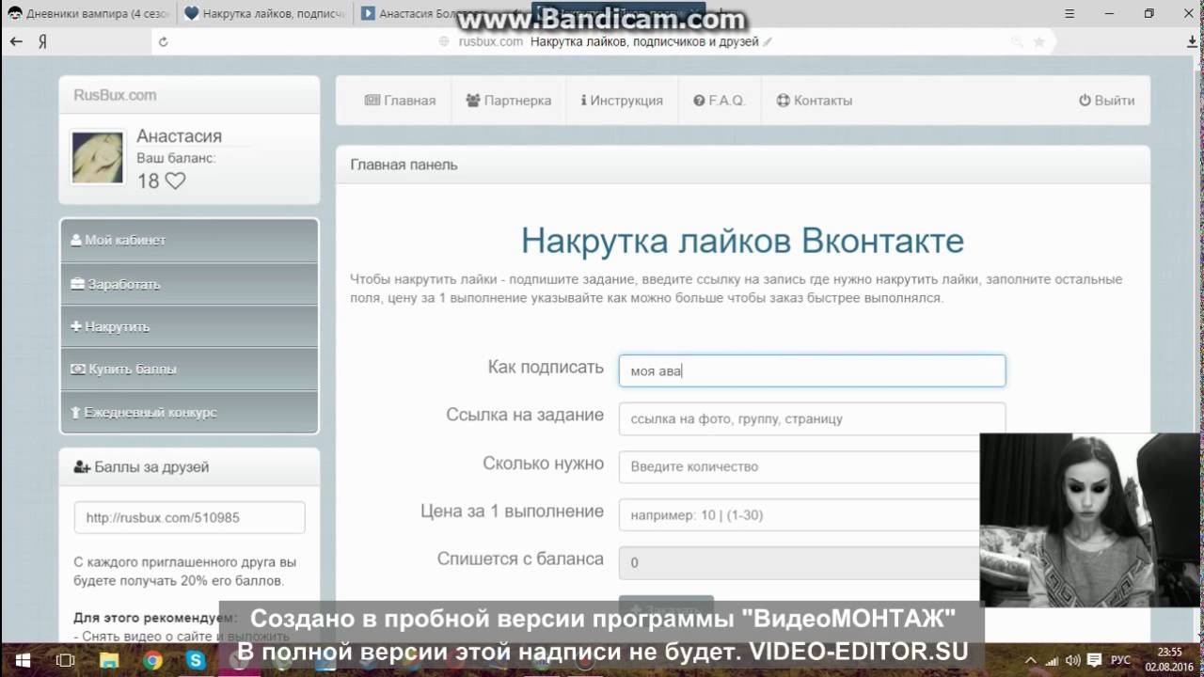Open Ежедневный конкурс in the sidebar
The width and height of the screenshot is (1204, 677).
189,412
